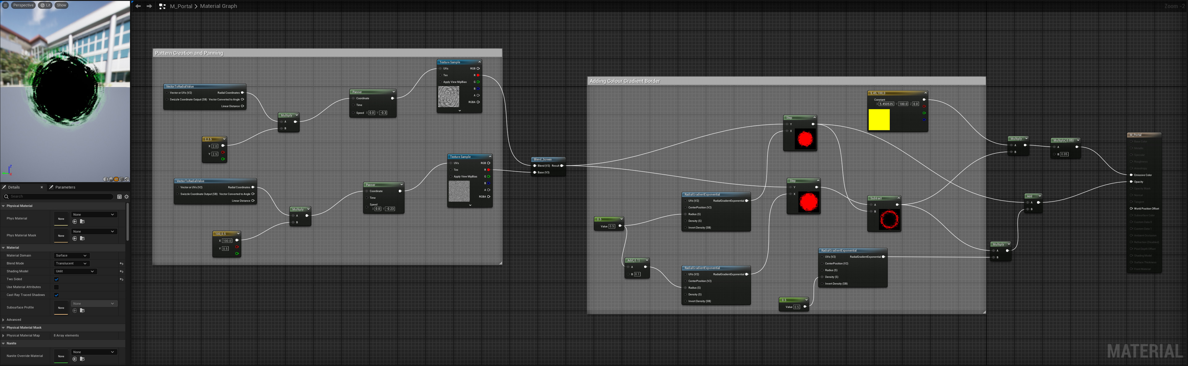
Task: Click the Details panel vertical scrollbar
Action: click(127, 221)
